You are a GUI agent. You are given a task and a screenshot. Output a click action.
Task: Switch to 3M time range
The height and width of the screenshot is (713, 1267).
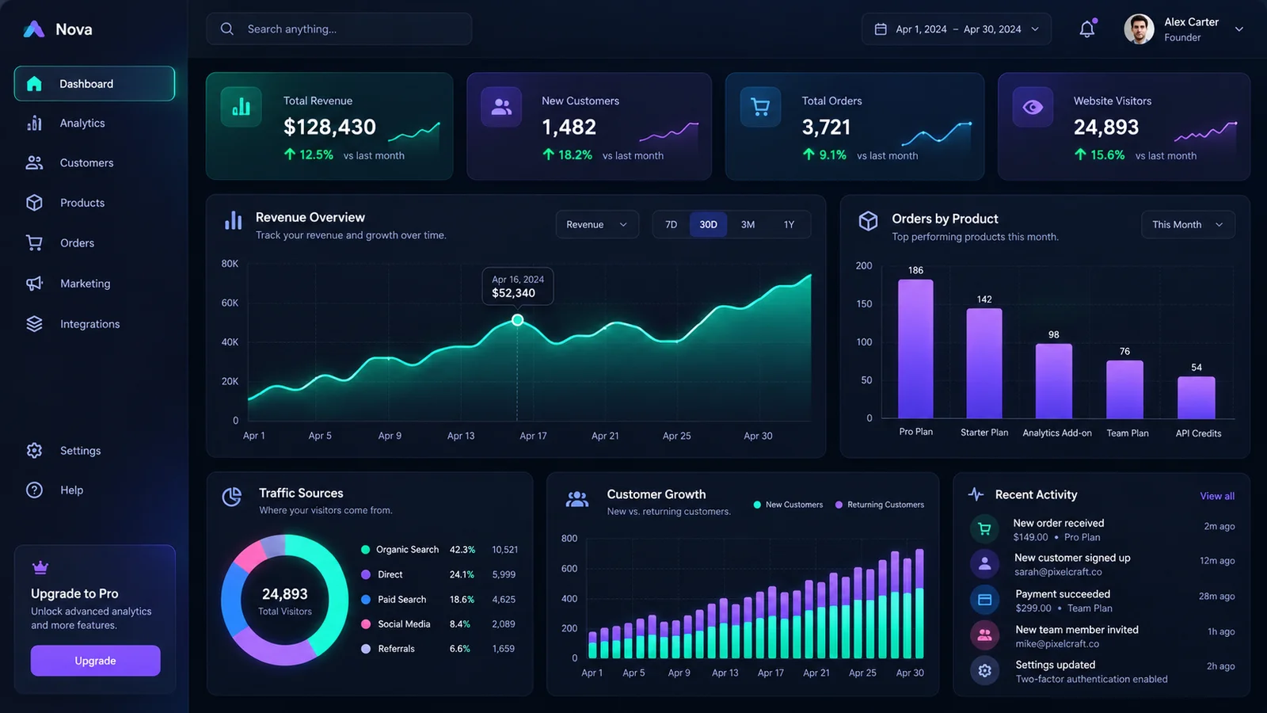[748, 224]
